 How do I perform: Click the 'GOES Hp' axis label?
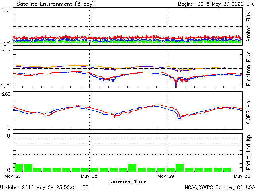(x=248, y=112)
